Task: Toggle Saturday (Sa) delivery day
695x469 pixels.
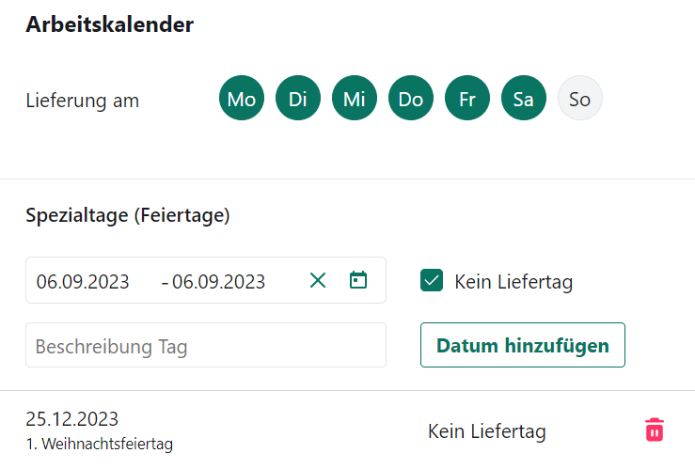Action: pos(524,99)
